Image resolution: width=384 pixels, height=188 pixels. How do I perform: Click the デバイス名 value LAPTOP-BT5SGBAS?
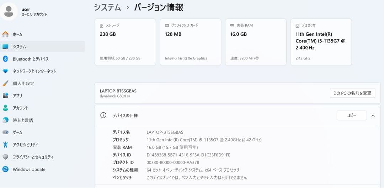(x=165, y=132)
